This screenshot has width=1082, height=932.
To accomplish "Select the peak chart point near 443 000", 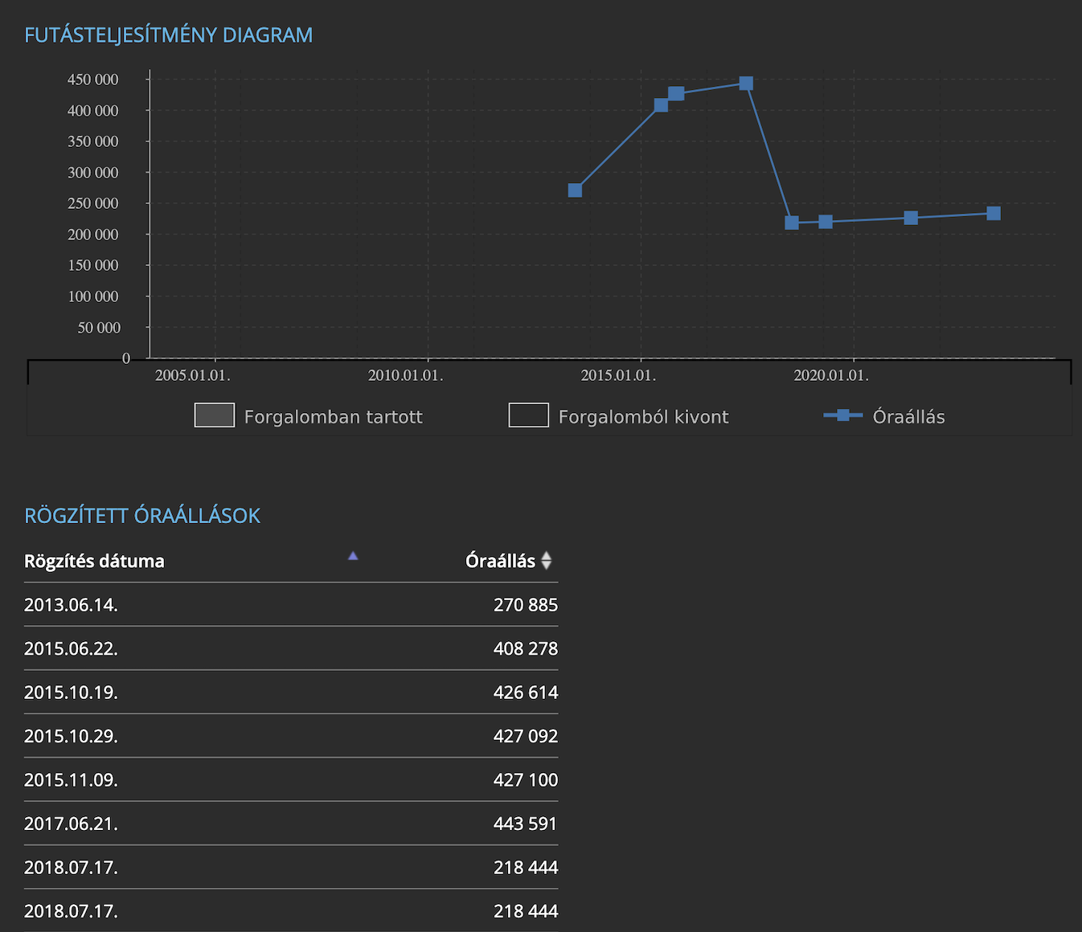I will [746, 84].
